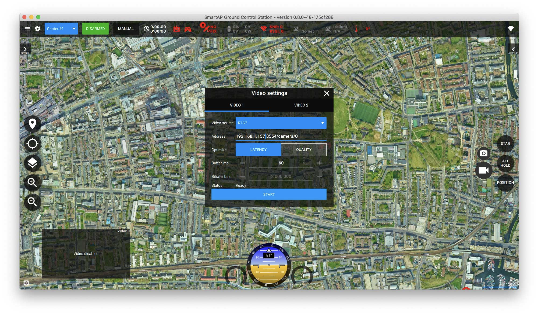Click the 0:00:00 flight time readout
Image resolution: width=538 pixels, height=315 pixels.
click(158, 29)
